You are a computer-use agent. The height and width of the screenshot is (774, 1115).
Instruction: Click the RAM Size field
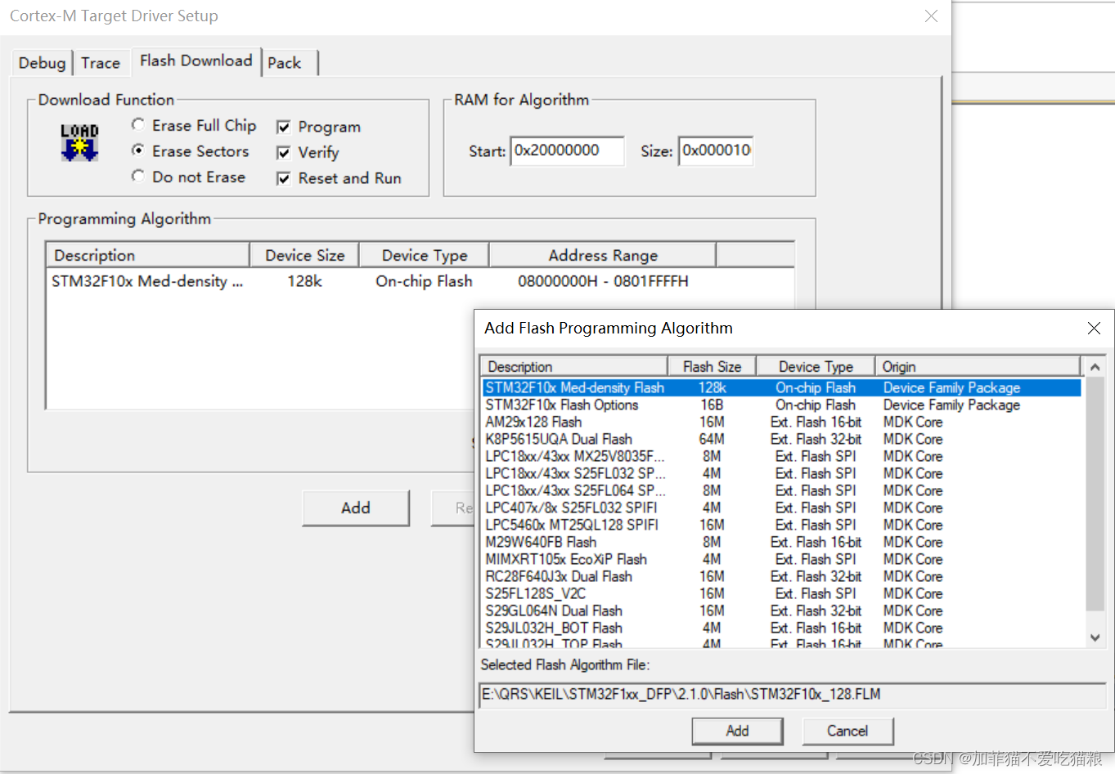(x=716, y=150)
